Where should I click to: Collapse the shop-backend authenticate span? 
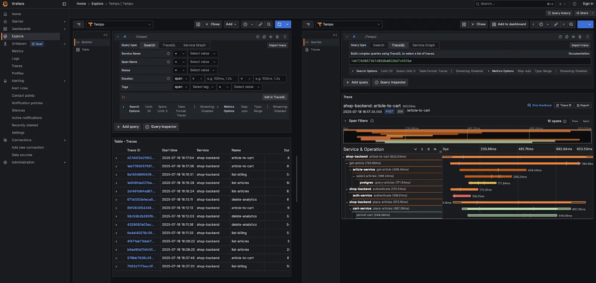click(x=347, y=189)
